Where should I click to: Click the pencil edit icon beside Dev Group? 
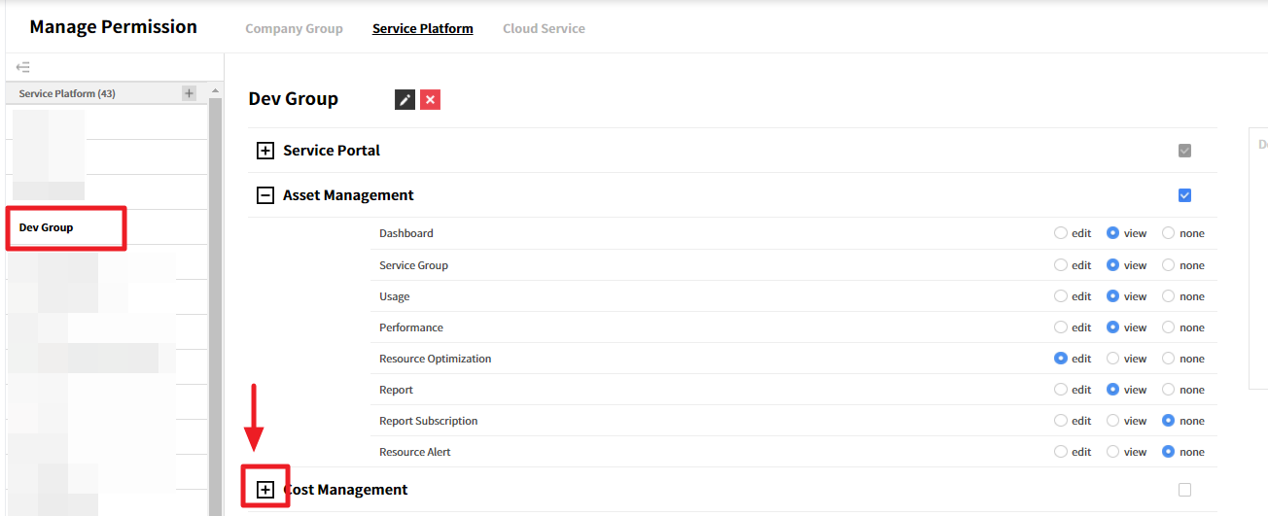point(405,99)
